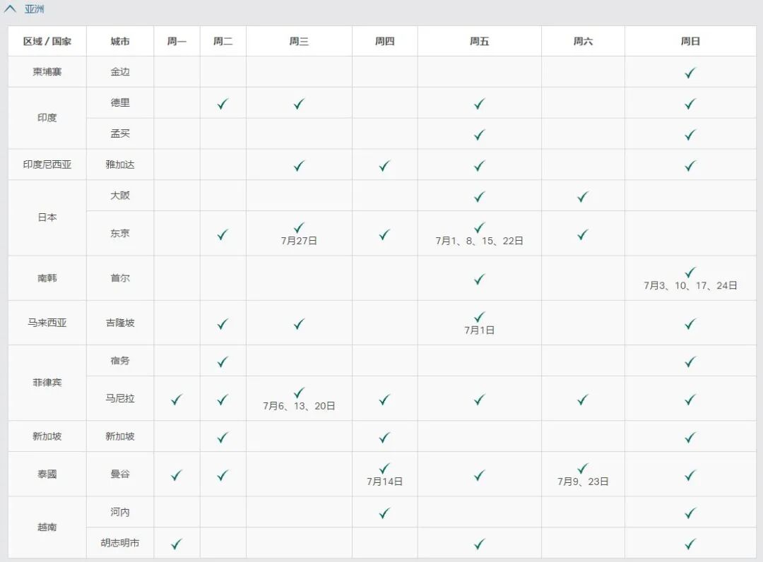
Task: Select the 胡志明市 Monday checkmark
Action: pos(176,544)
